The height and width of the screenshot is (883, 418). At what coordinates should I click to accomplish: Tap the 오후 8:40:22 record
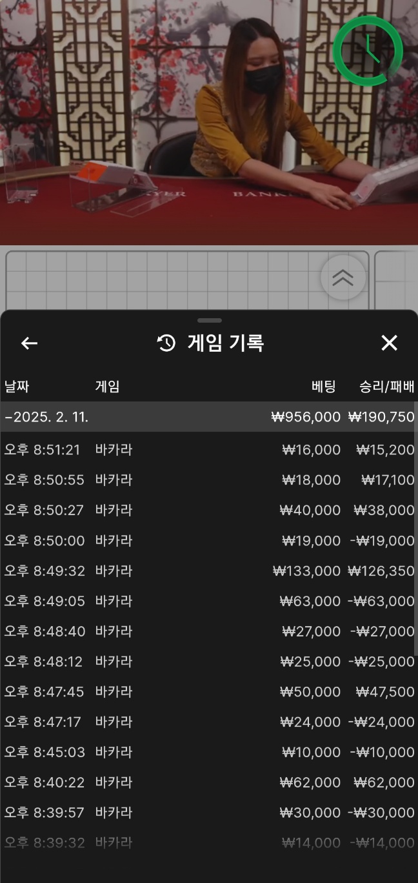click(x=209, y=783)
